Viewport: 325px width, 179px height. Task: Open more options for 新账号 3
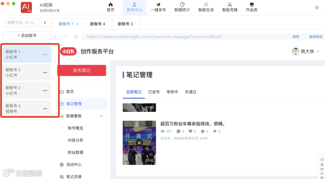pyautogui.click(x=45, y=91)
